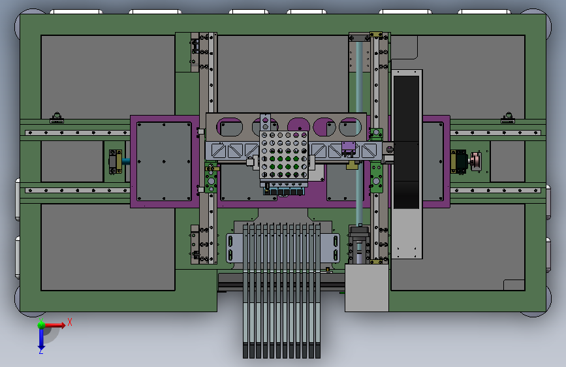Select the perforated nozzle head plate in center
This screenshot has height=367, width=566.
(x=284, y=155)
